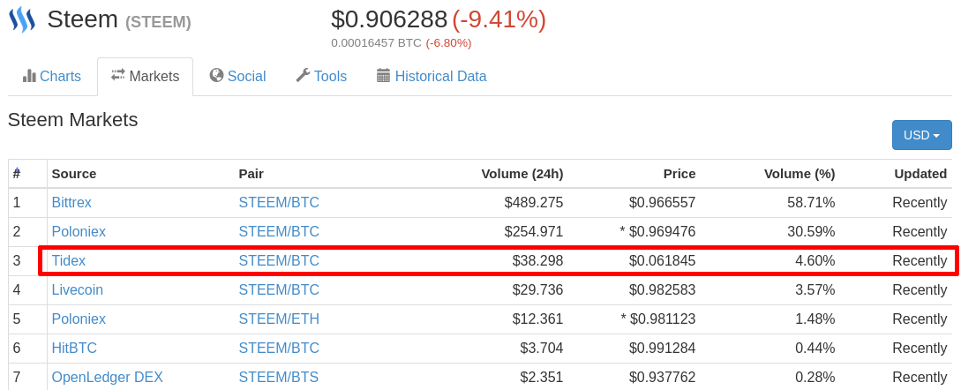This screenshot has height=390, width=976.
Task: Click the STEEM/BTC pair in row 2
Action: (x=279, y=232)
